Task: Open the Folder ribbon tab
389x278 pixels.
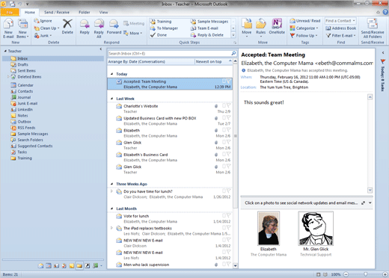Action: pos(85,12)
